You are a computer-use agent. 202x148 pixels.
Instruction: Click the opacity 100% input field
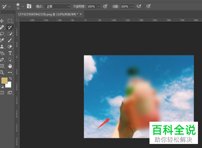[x=92, y=6]
